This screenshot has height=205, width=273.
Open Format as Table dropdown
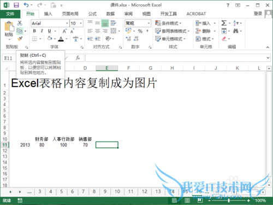click(x=172, y=31)
